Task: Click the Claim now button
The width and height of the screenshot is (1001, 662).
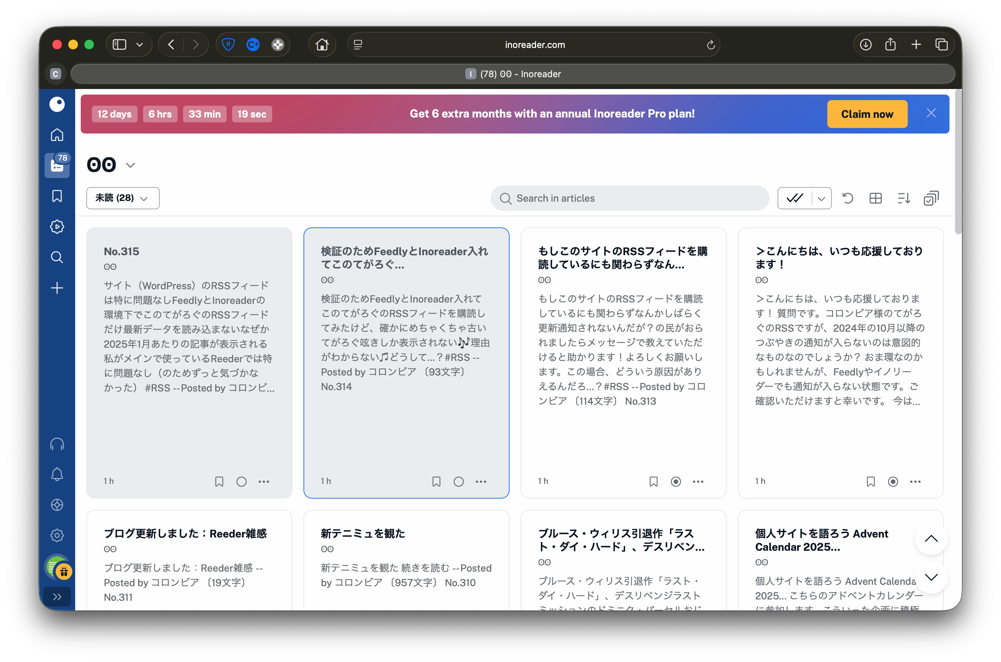Action: coord(867,114)
